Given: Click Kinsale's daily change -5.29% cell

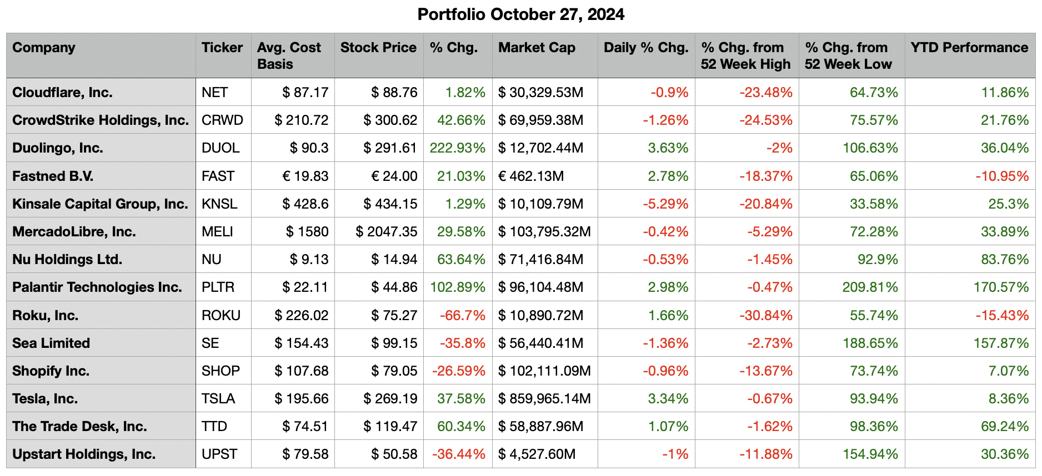Looking at the screenshot, I should [x=665, y=204].
